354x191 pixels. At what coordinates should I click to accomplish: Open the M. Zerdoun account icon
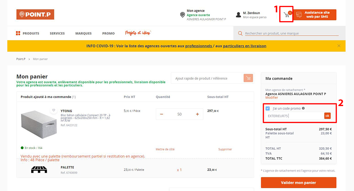pyautogui.click(x=239, y=15)
